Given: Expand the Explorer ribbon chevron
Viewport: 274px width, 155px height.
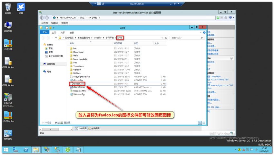Looking at the screenshot, I should [x=201, y=33].
